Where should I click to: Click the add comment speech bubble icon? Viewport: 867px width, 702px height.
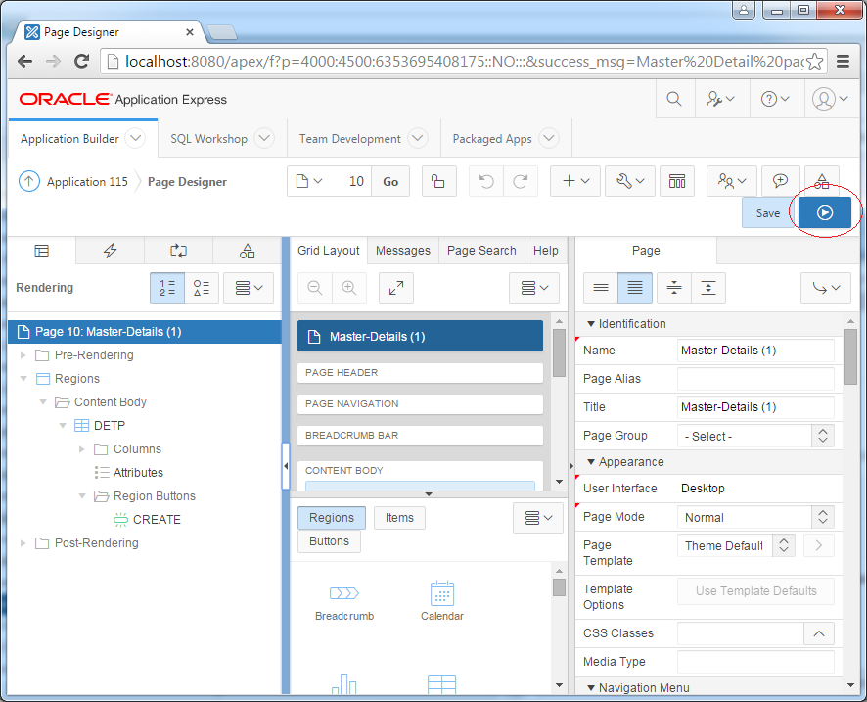click(x=780, y=181)
